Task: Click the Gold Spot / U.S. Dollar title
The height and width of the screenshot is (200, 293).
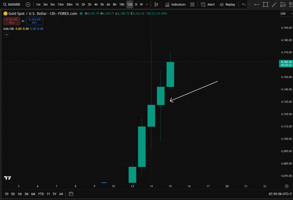Action: coord(43,14)
